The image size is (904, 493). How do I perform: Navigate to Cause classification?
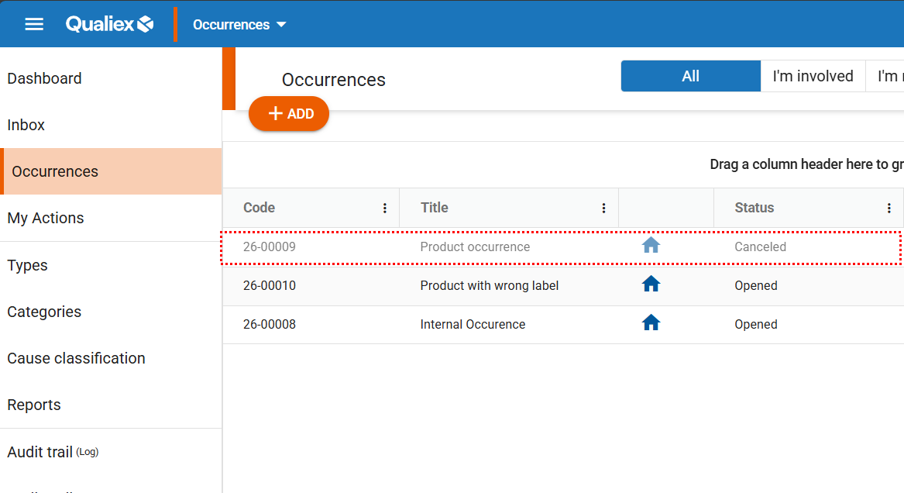coord(76,358)
